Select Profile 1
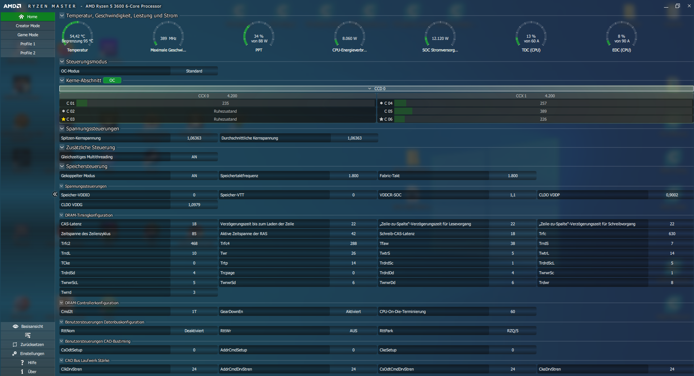The height and width of the screenshot is (376, 694). [x=28, y=44]
